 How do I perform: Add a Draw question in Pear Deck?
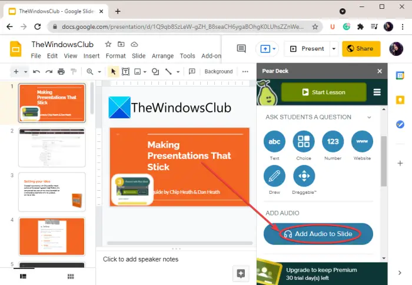274,176
